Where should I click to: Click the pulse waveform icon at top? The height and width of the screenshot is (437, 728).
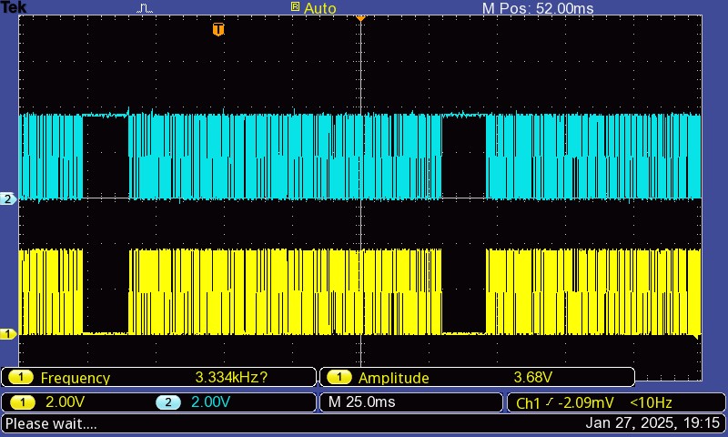146,8
